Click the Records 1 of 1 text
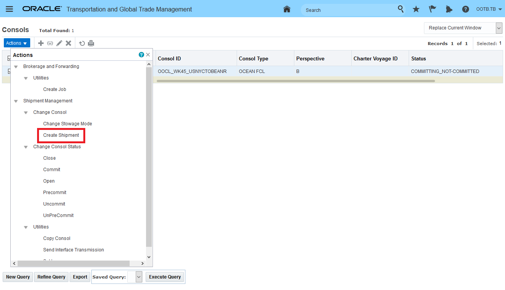This screenshot has width=505, height=290. click(448, 44)
